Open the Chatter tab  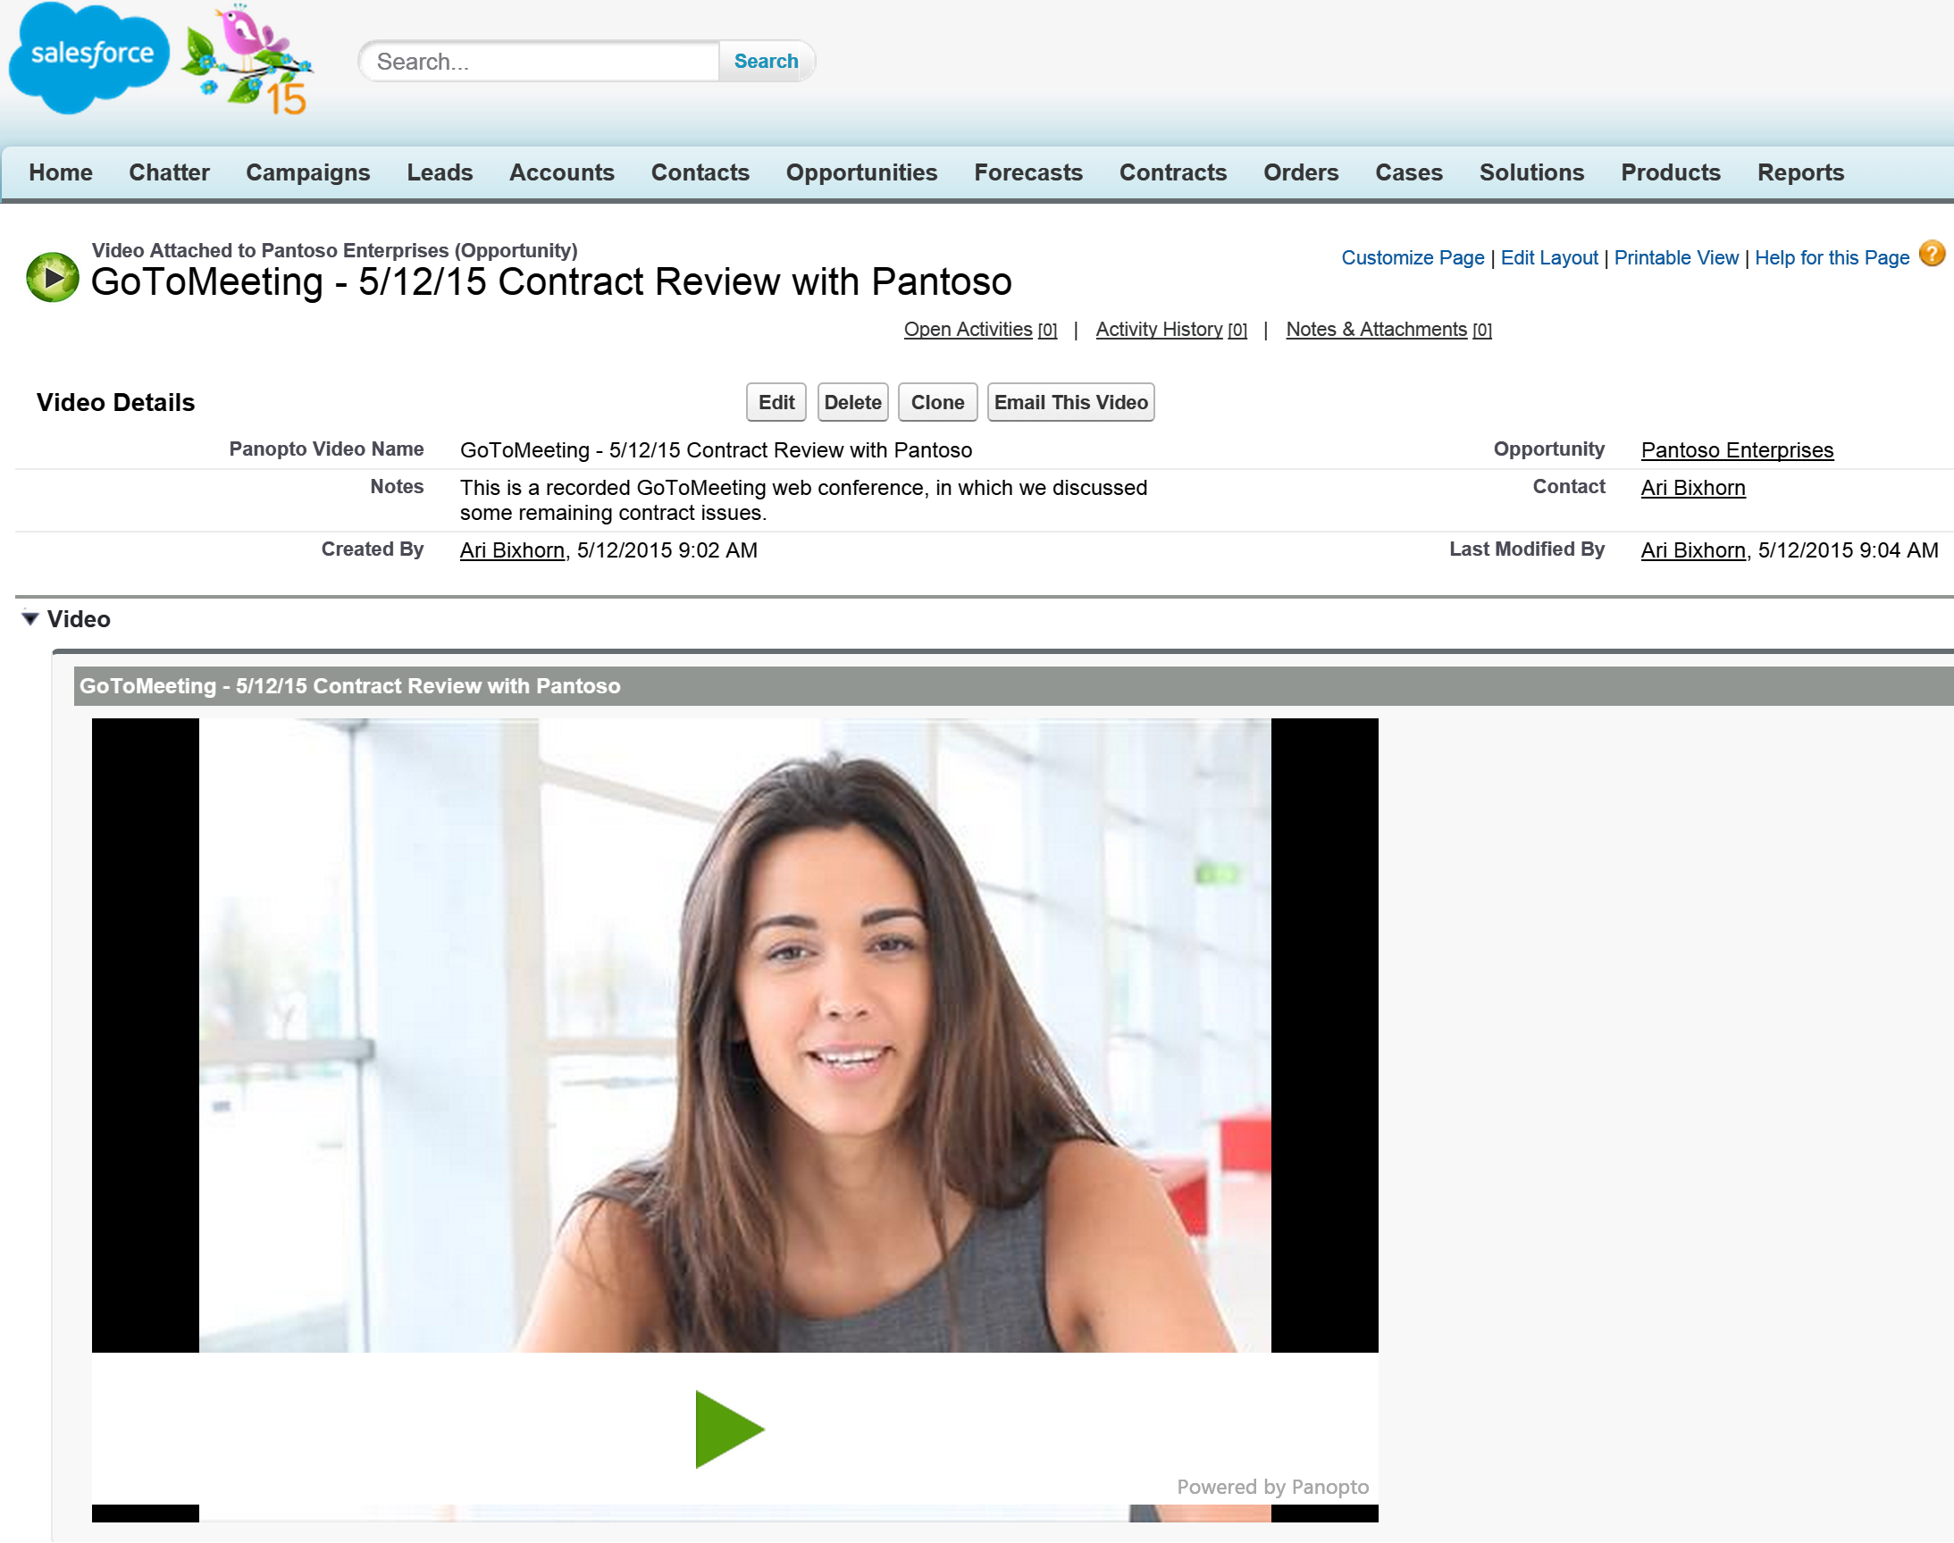[169, 172]
